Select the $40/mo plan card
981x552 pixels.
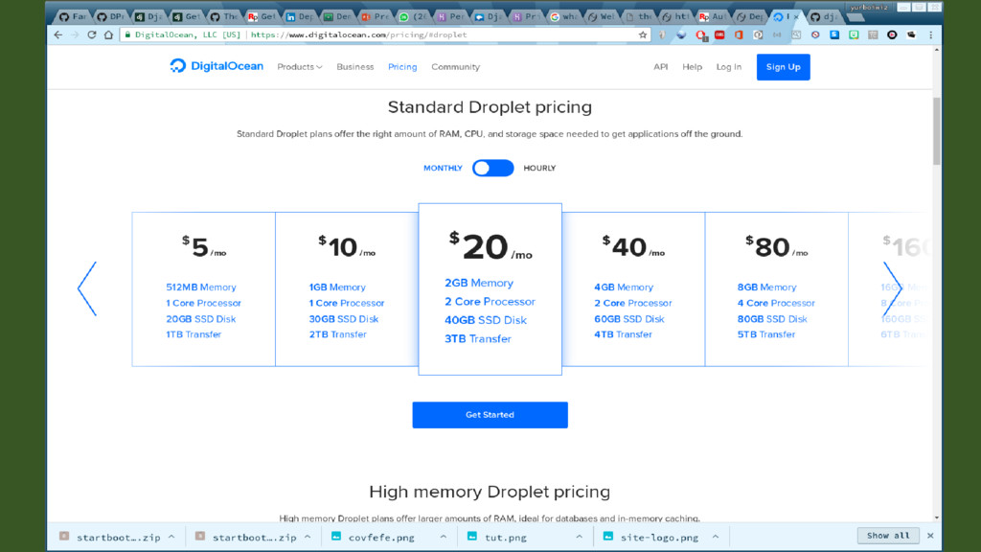coord(633,289)
